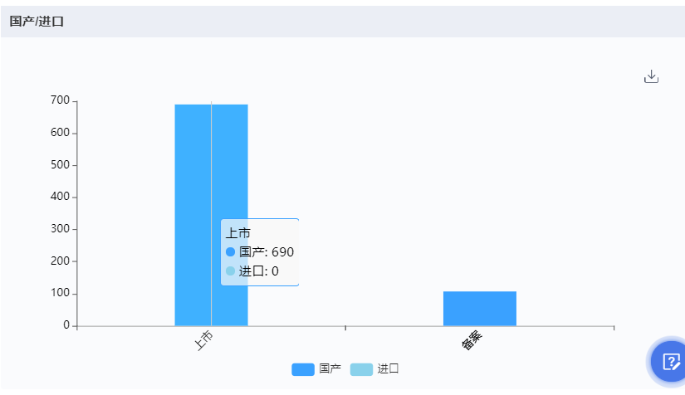Click the light-blue dot beside 进口 in tooltip
This screenshot has width=685, height=395.
coord(231,271)
